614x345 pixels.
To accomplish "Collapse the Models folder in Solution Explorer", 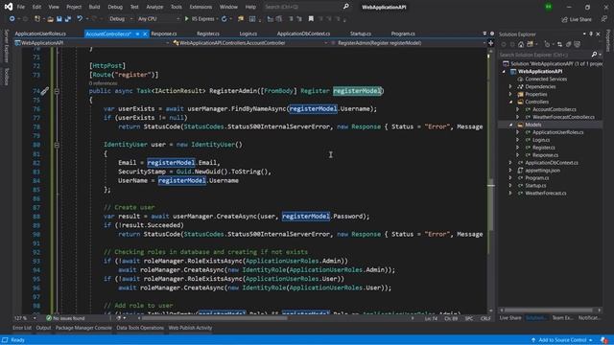I will (510, 125).
